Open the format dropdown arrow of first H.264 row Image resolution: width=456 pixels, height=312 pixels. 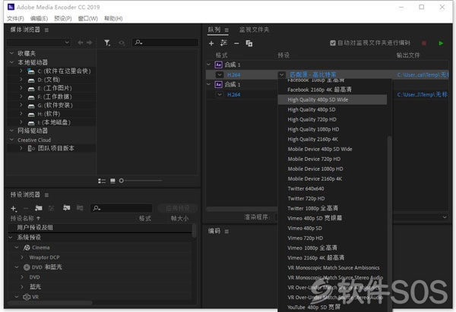click(220, 74)
